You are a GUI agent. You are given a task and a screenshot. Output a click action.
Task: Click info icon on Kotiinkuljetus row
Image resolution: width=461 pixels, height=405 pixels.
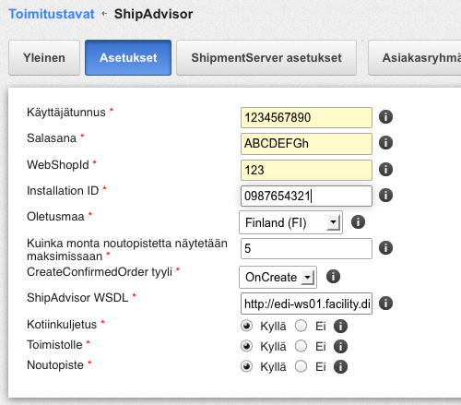(340, 327)
